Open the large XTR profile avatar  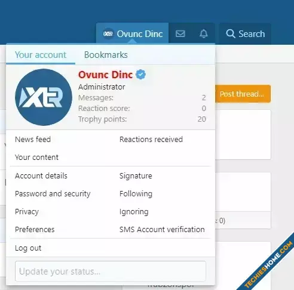[44, 97]
